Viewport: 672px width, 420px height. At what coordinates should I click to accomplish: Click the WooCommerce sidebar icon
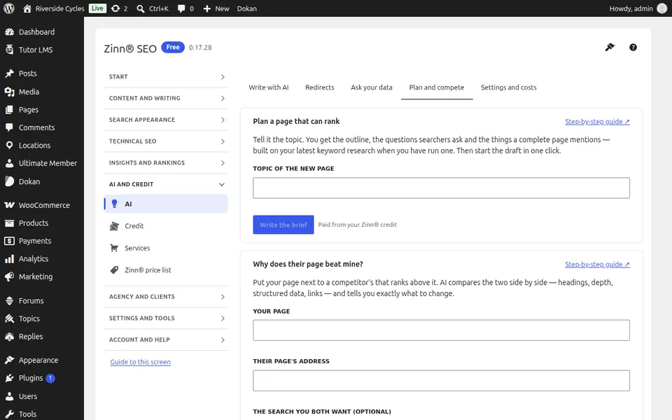pyautogui.click(x=9, y=205)
